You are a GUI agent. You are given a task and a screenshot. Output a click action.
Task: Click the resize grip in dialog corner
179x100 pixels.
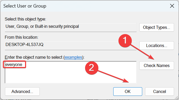(176, 98)
